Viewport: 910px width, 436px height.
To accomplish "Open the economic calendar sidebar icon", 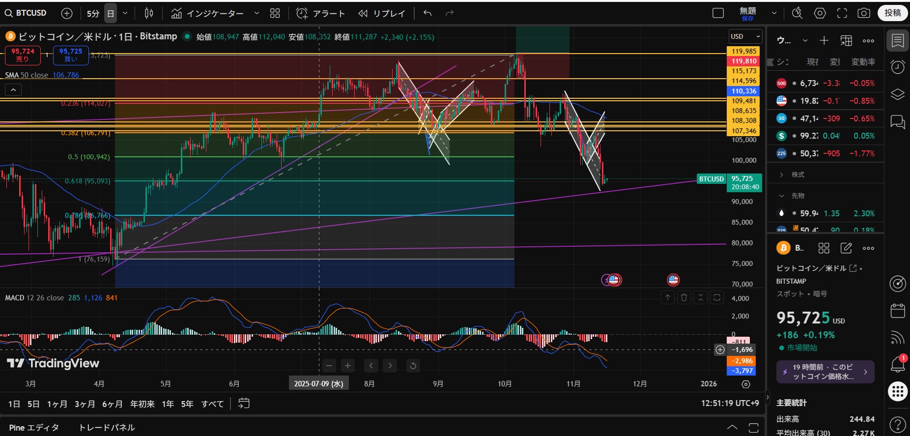I will coord(897,311).
